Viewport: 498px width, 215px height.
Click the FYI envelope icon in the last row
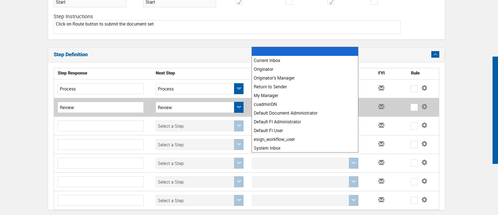[381, 200]
